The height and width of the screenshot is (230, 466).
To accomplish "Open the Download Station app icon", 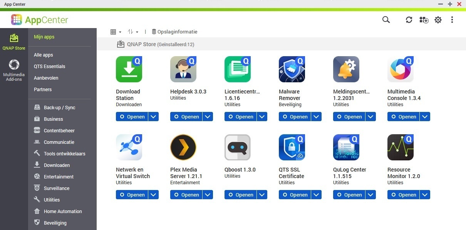I will (x=129, y=69).
